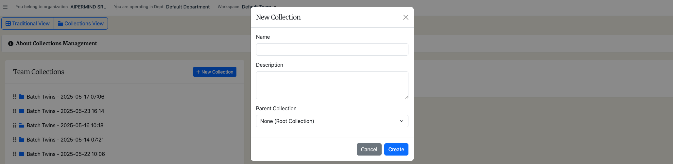
Task: Click folder icon of Batch Twins 2025-05-17 07:06
Action: tap(22, 97)
